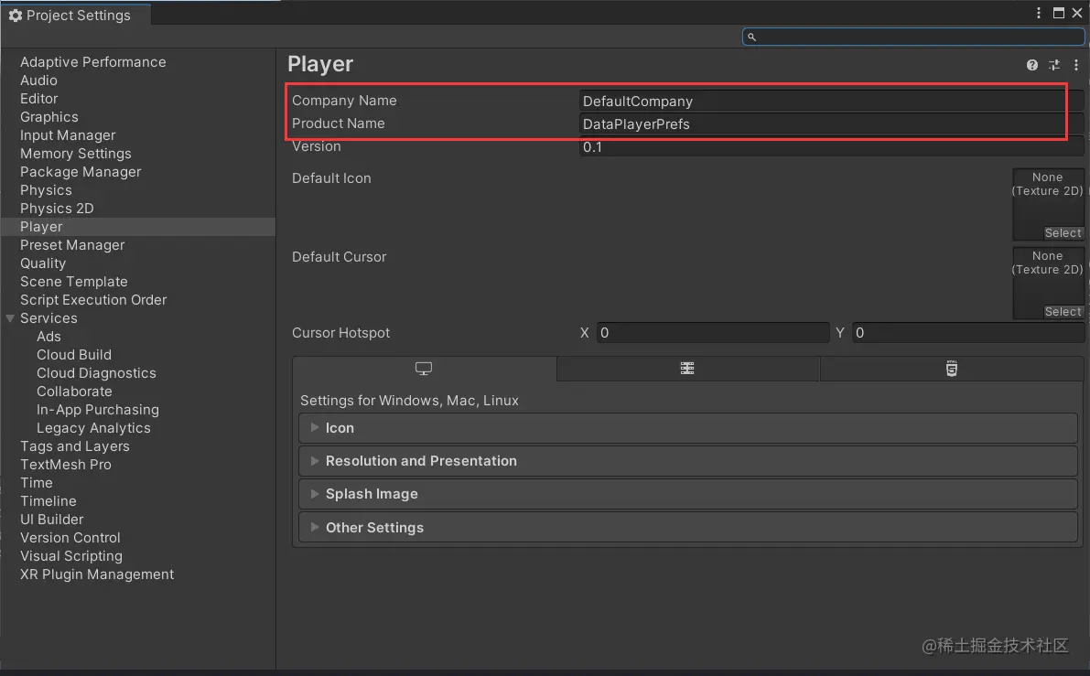Click the Company Name input field
1090x676 pixels.
click(831, 101)
